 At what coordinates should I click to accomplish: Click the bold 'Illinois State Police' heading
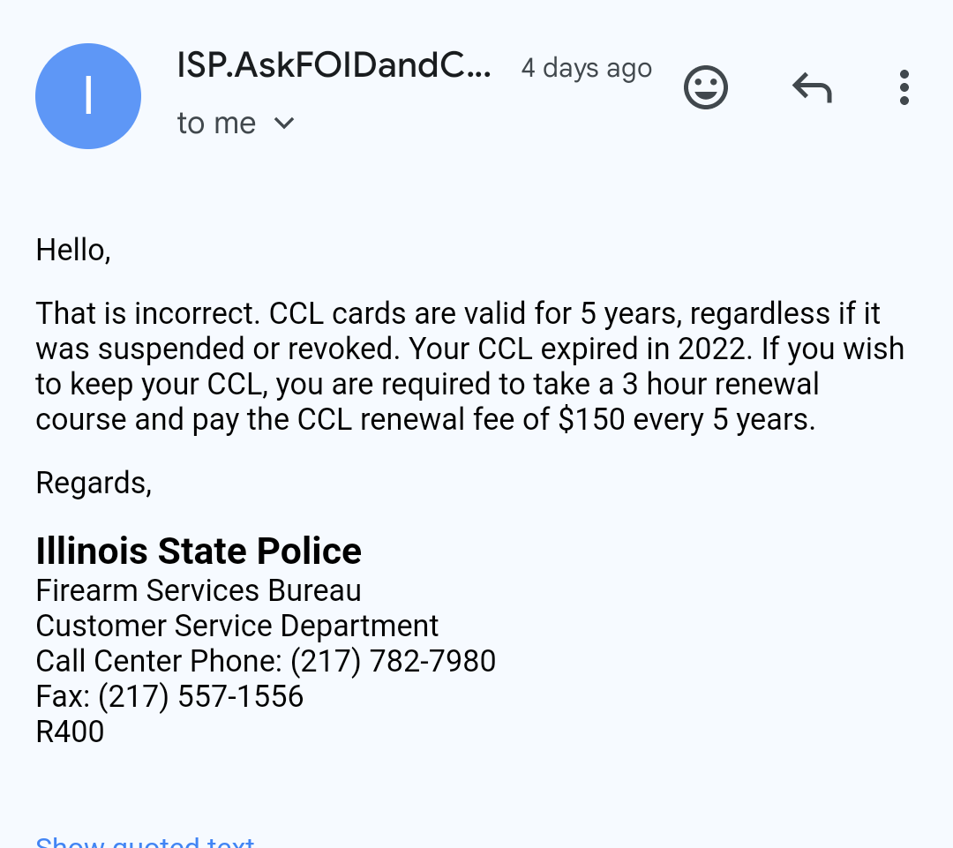coord(199,551)
